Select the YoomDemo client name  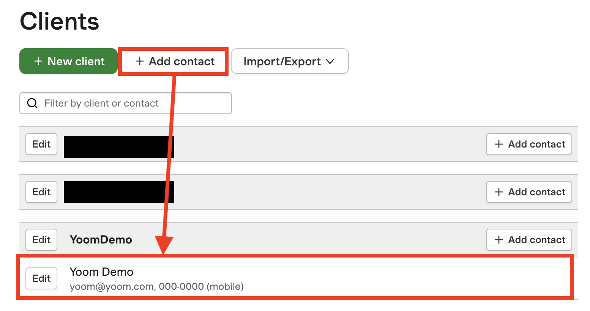coord(101,240)
